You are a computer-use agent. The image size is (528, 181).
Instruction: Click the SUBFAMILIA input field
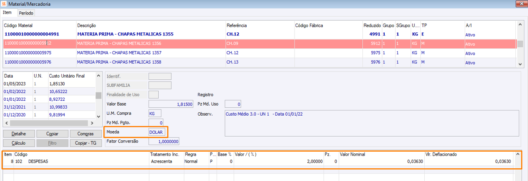[x=160, y=85]
